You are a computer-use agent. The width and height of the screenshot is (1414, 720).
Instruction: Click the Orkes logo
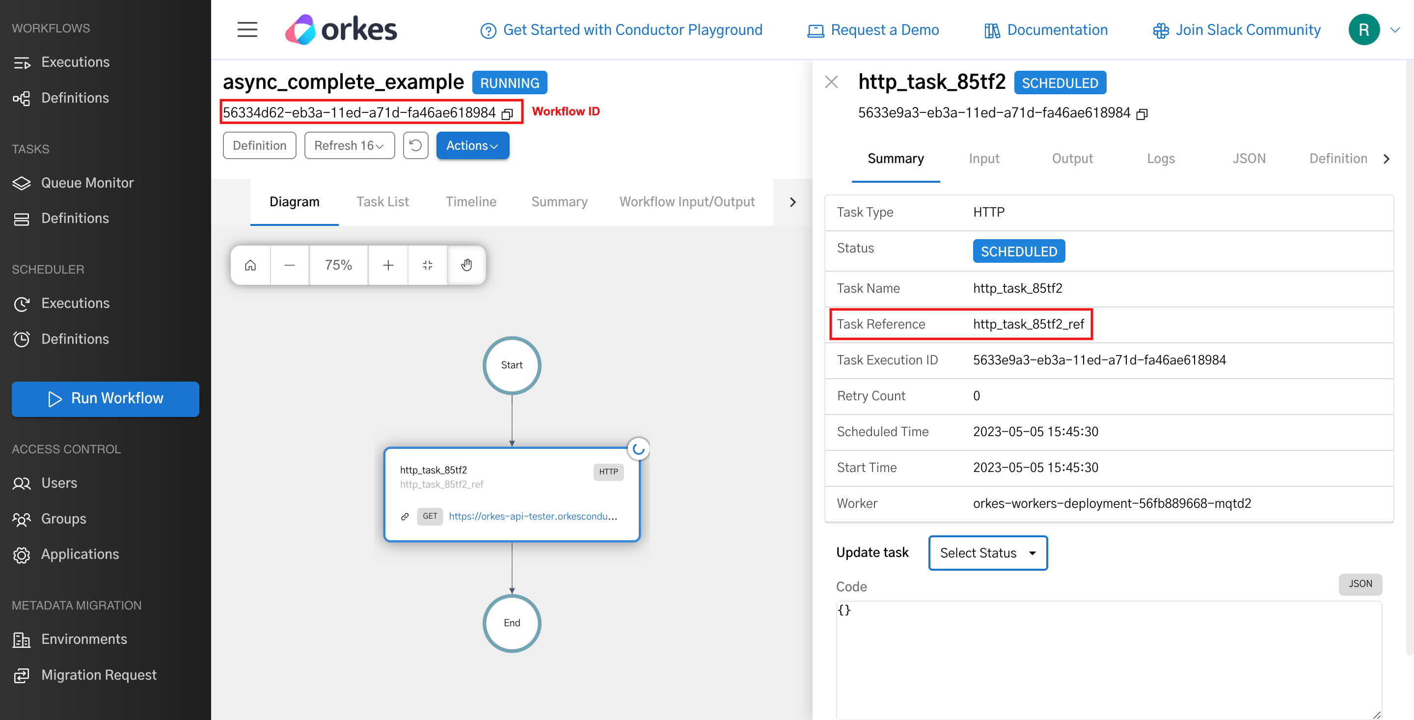(340, 29)
